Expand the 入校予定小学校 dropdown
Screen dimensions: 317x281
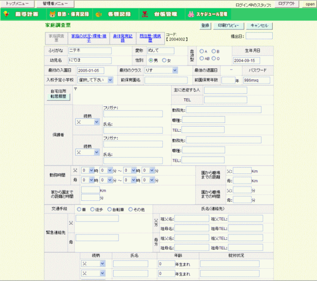click(95, 80)
